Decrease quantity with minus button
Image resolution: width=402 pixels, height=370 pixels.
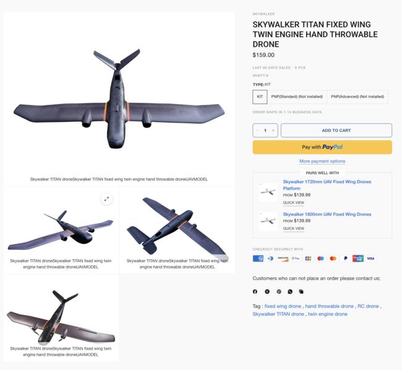tap(257, 131)
